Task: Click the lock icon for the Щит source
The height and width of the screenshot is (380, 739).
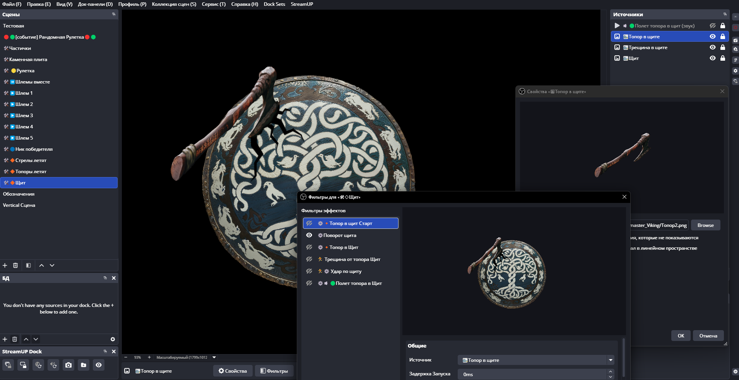Action: (x=722, y=58)
